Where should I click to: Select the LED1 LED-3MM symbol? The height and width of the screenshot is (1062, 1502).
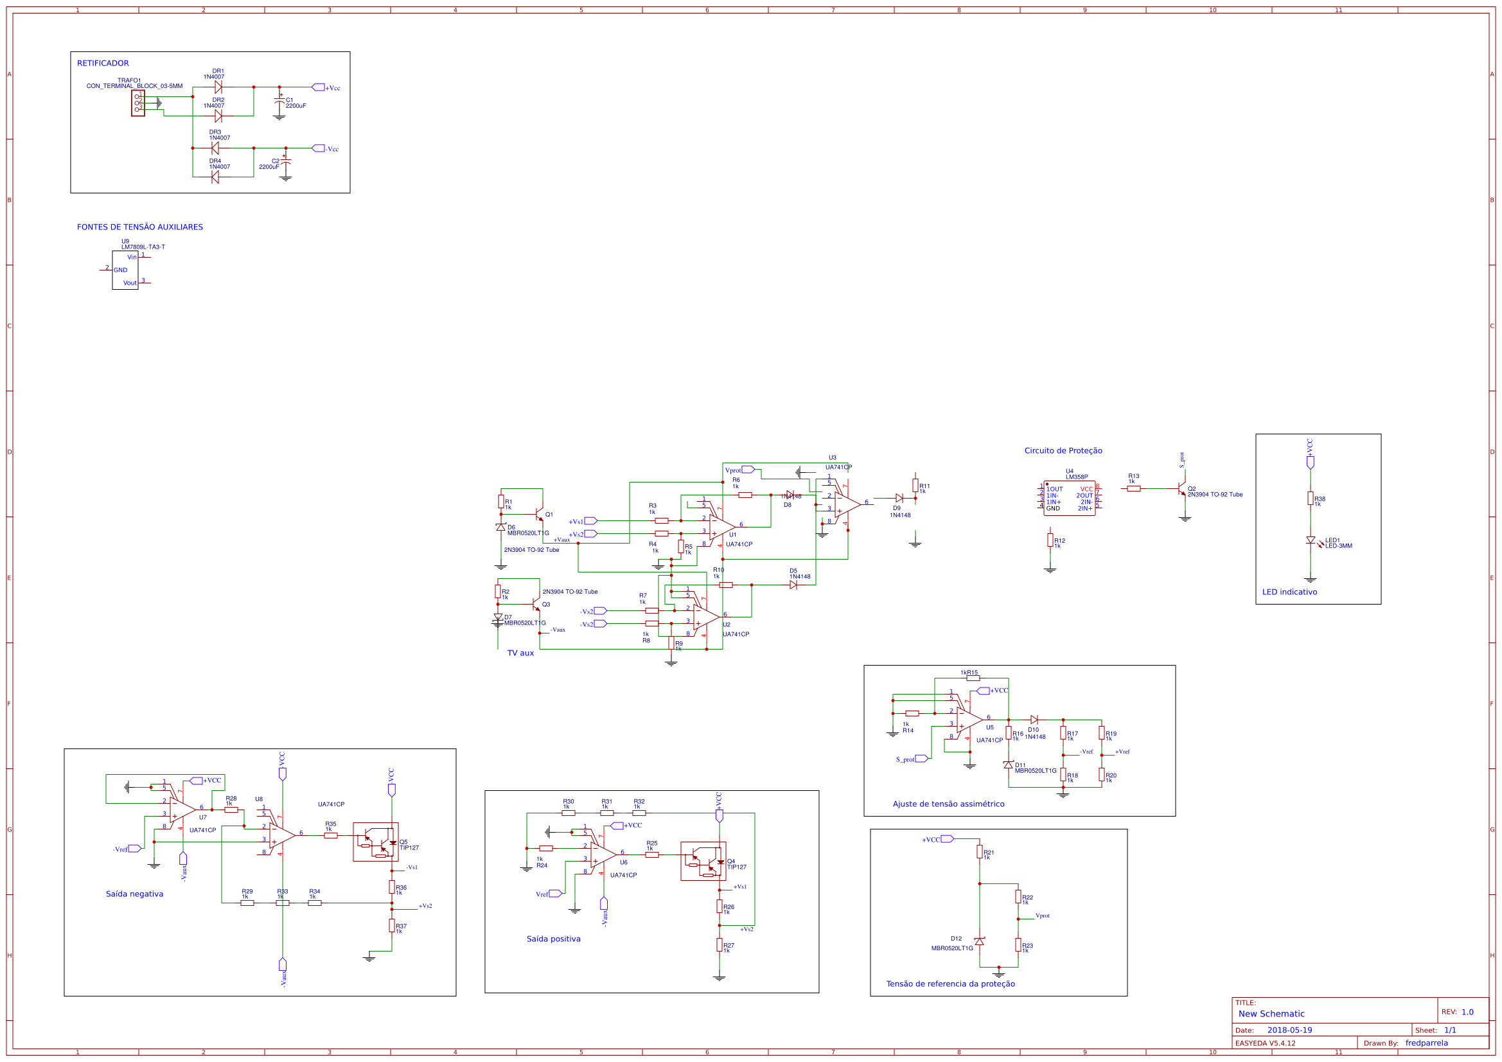click(x=1311, y=540)
